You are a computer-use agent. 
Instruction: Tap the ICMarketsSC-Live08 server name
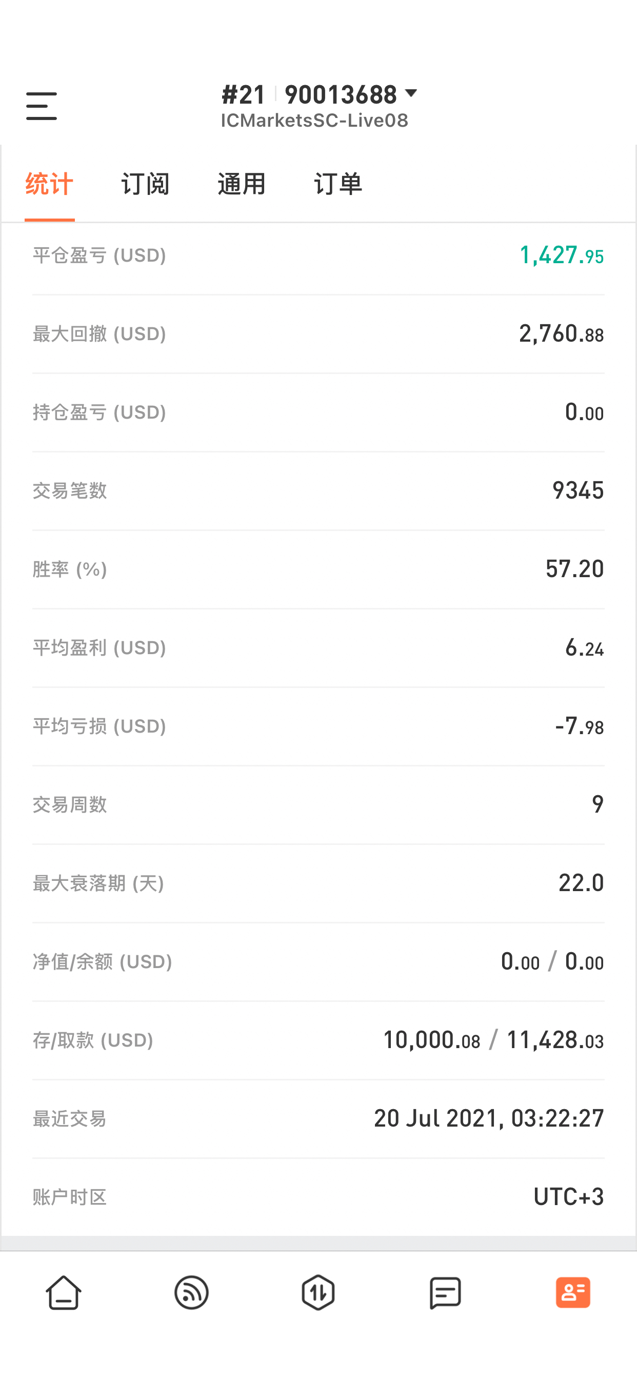coord(315,121)
